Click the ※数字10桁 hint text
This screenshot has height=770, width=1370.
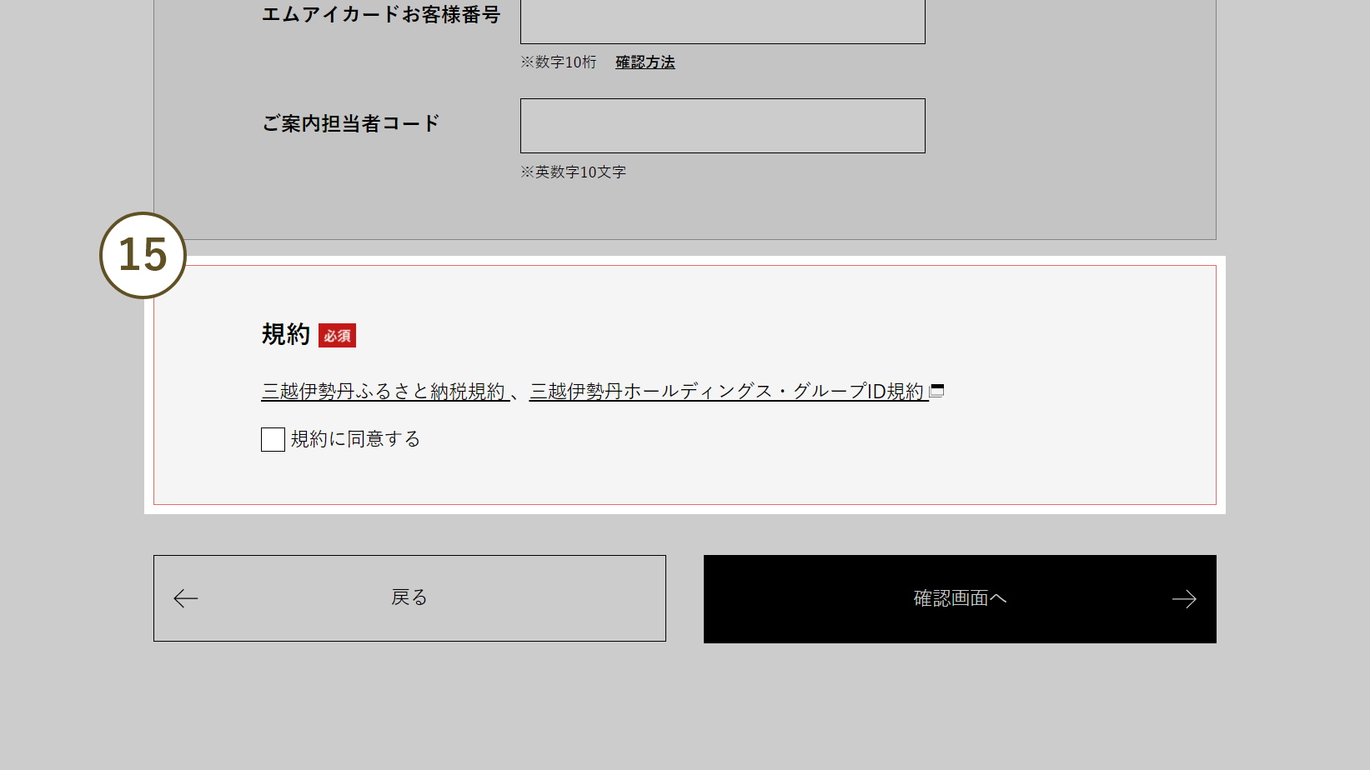559,62
